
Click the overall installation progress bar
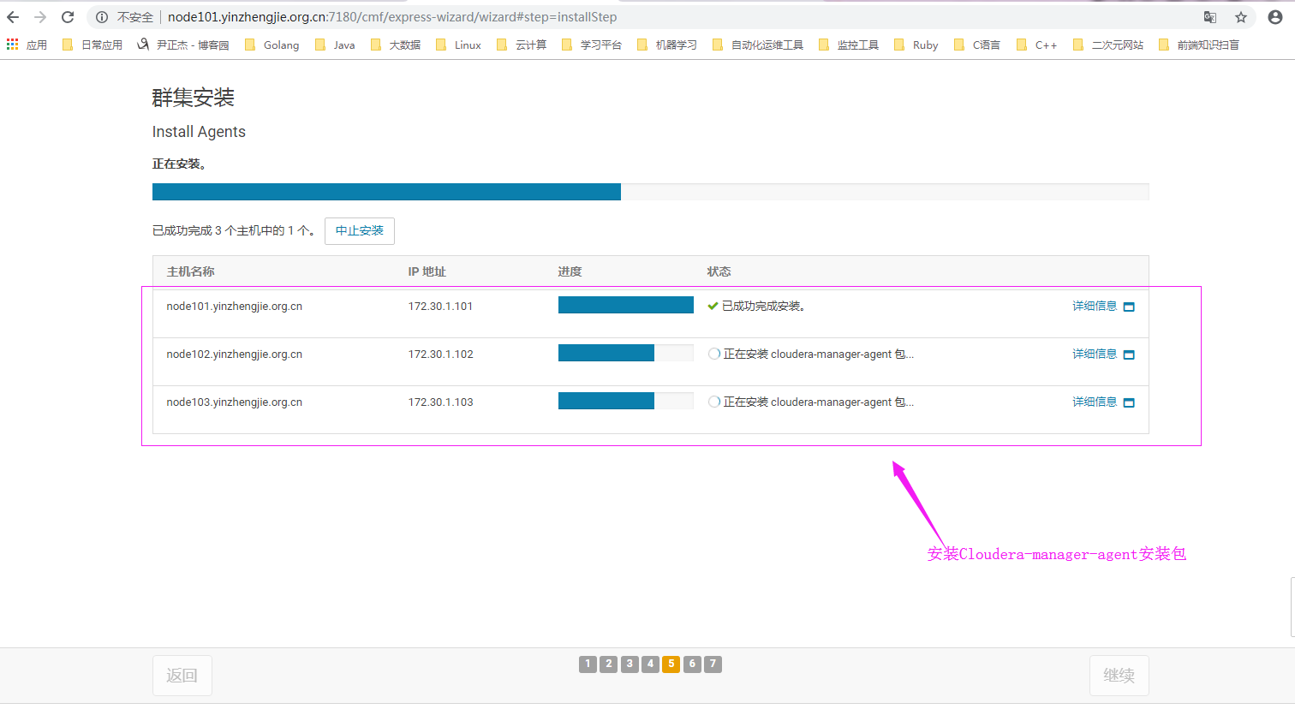(650, 192)
